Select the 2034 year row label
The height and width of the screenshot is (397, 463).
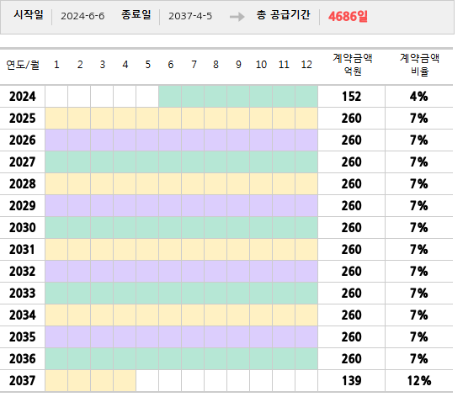tap(23, 315)
